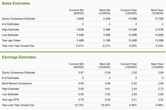Select the 6.68% next year earnings growth
The image size is (166, 110).
pos(159,105)
